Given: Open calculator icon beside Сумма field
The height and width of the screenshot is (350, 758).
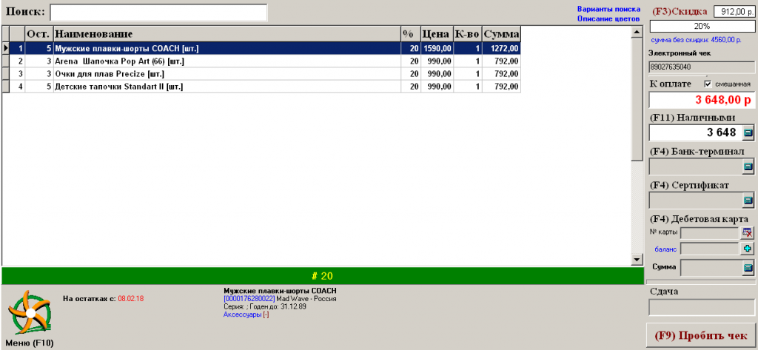Looking at the screenshot, I should (748, 267).
